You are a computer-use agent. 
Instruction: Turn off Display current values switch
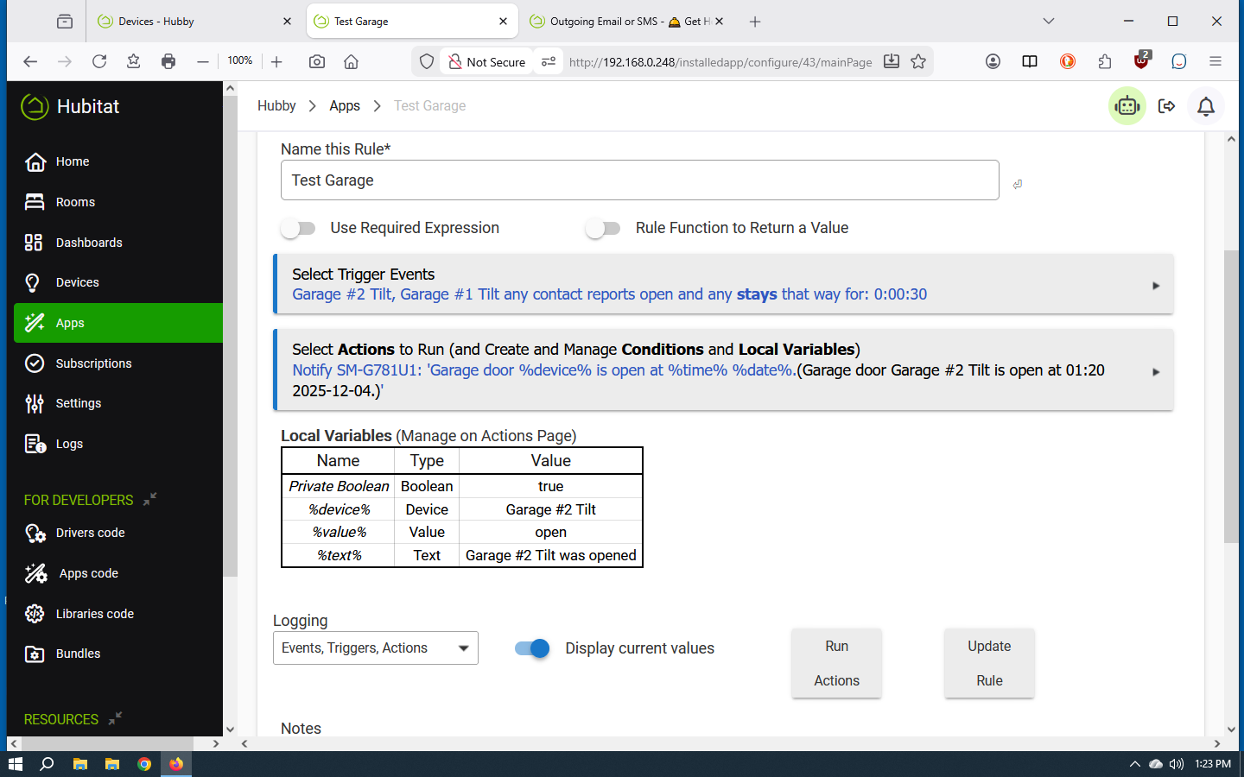532,648
